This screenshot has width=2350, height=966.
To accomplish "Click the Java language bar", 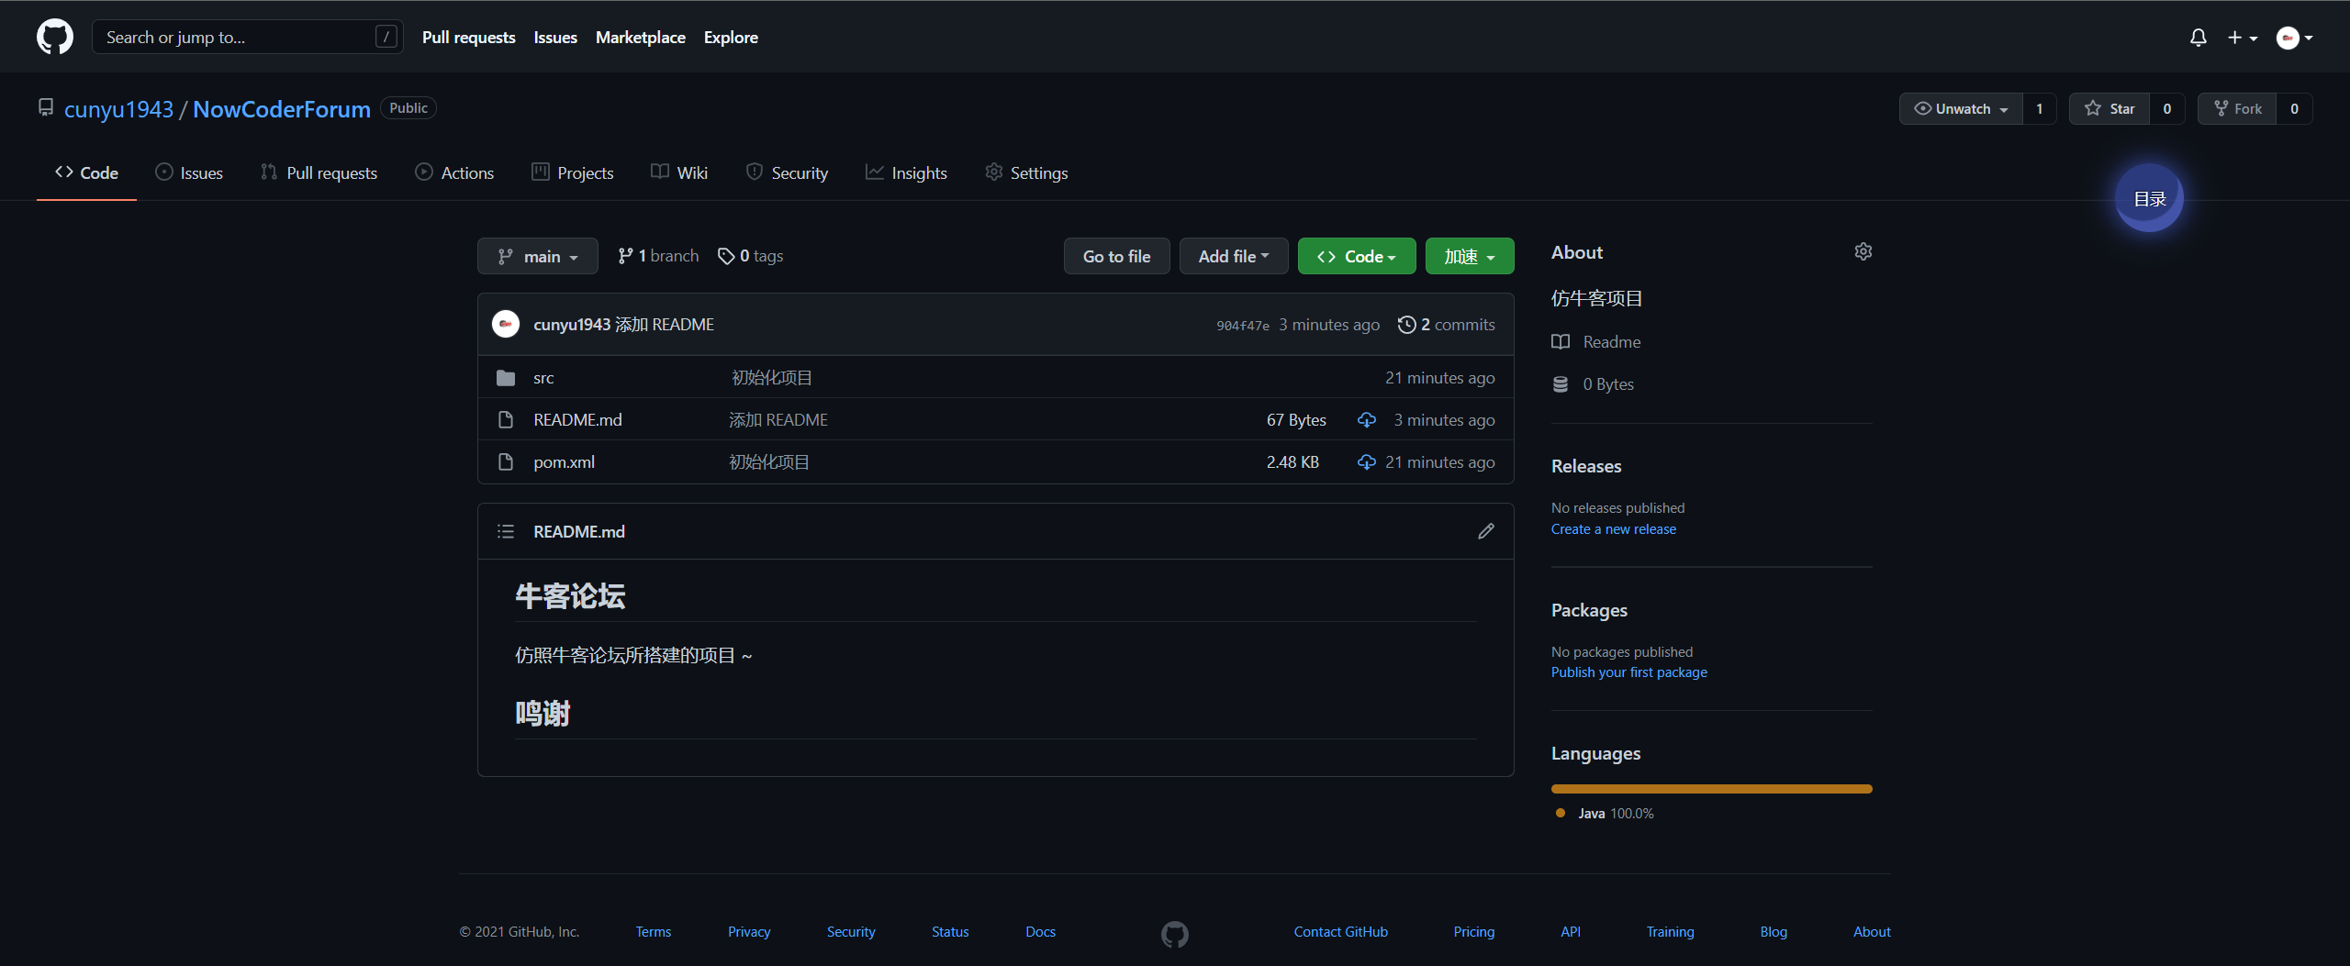I will (x=1712, y=789).
